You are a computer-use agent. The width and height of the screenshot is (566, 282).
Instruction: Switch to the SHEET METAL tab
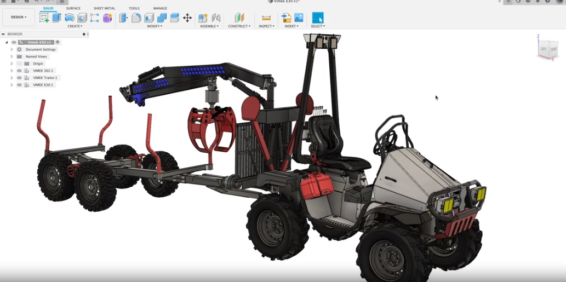tap(104, 8)
